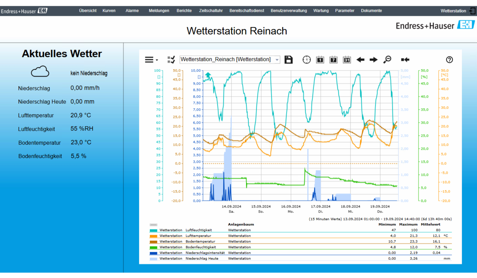Open the Wetterstation_Reinach dropdown list
The height and width of the screenshot is (278, 477).
[x=230, y=59]
